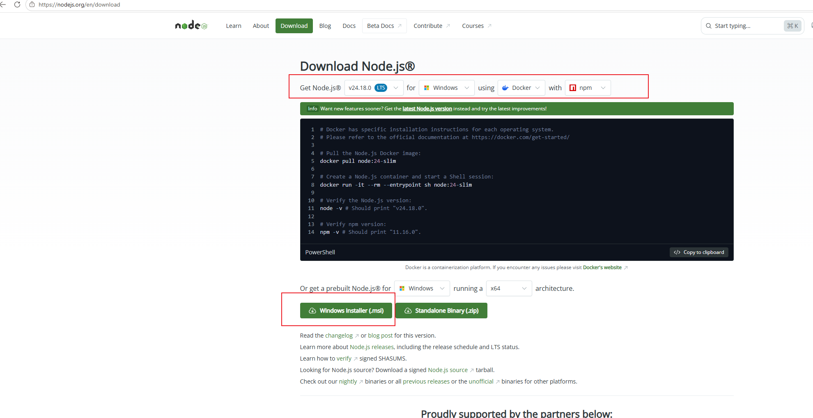Open the Courses nav link
This screenshot has height=418, width=813.
477,26
